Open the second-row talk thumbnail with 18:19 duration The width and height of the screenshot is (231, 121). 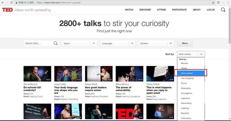pyautogui.click(x=68, y=111)
